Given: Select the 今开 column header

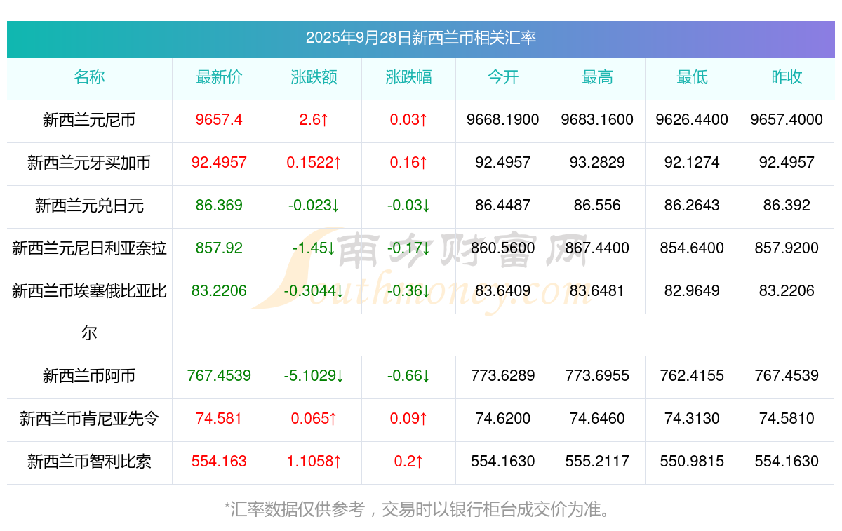Looking at the screenshot, I should (502, 78).
